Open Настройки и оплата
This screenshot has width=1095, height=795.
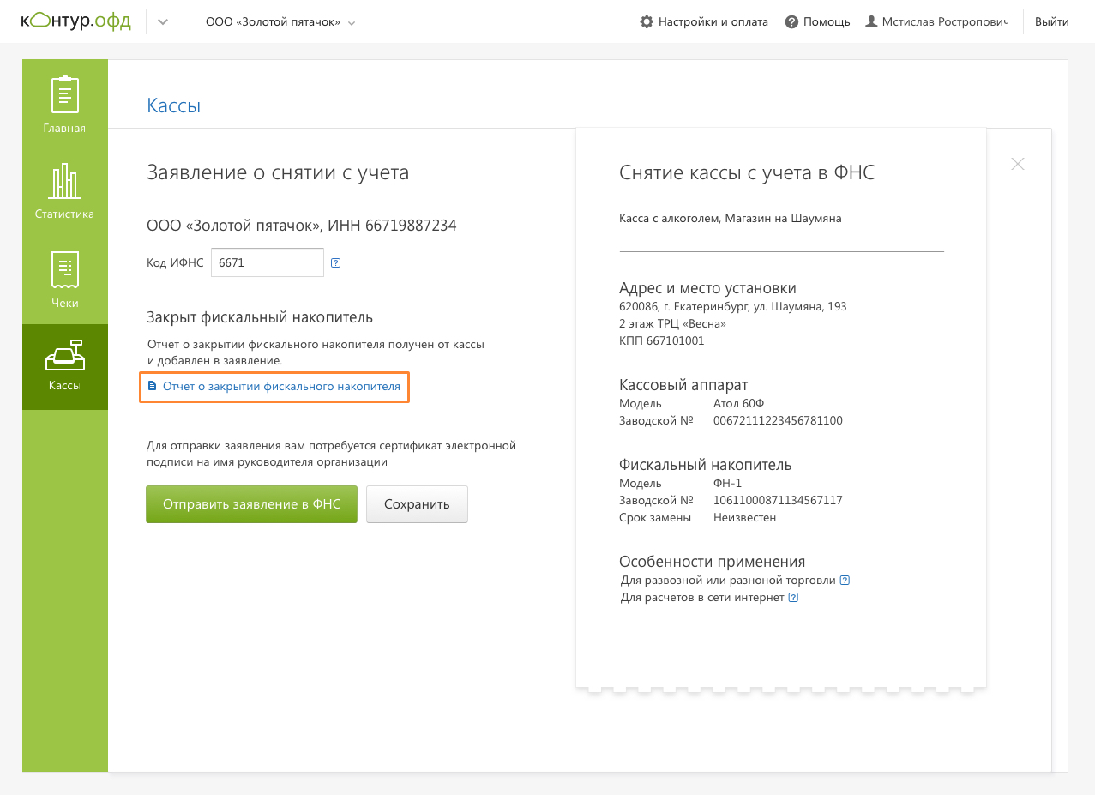click(x=704, y=22)
